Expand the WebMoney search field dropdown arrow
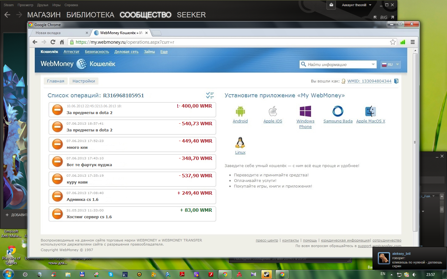 pyautogui.click(x=373, y=64)
